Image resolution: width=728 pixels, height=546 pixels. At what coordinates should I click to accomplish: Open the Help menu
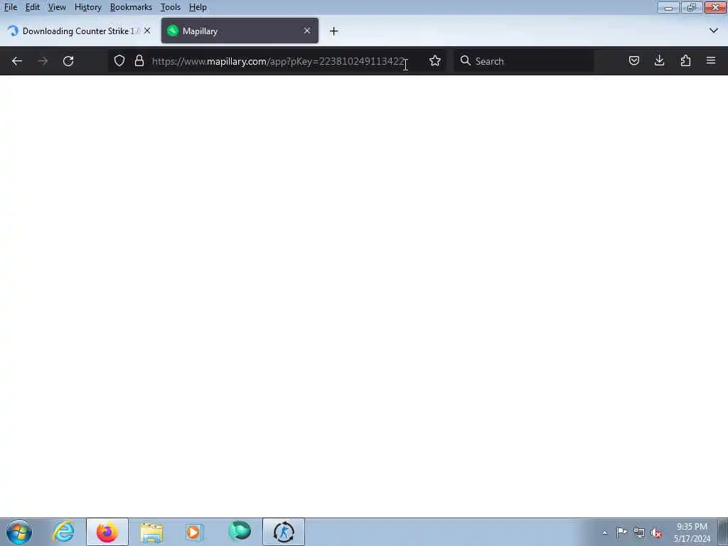tap(198, 7)
